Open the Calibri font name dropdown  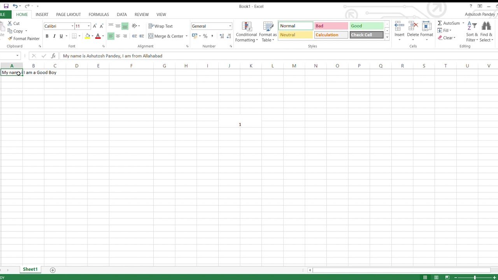coord(72,26)
